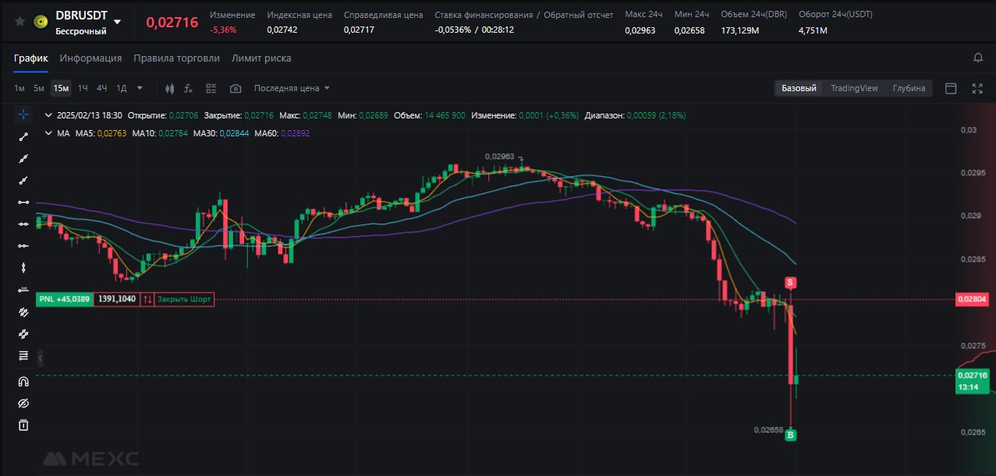Click the reverse position arrows icon
Viewport: 996px width, 476px height.
(x=147, y=299)
